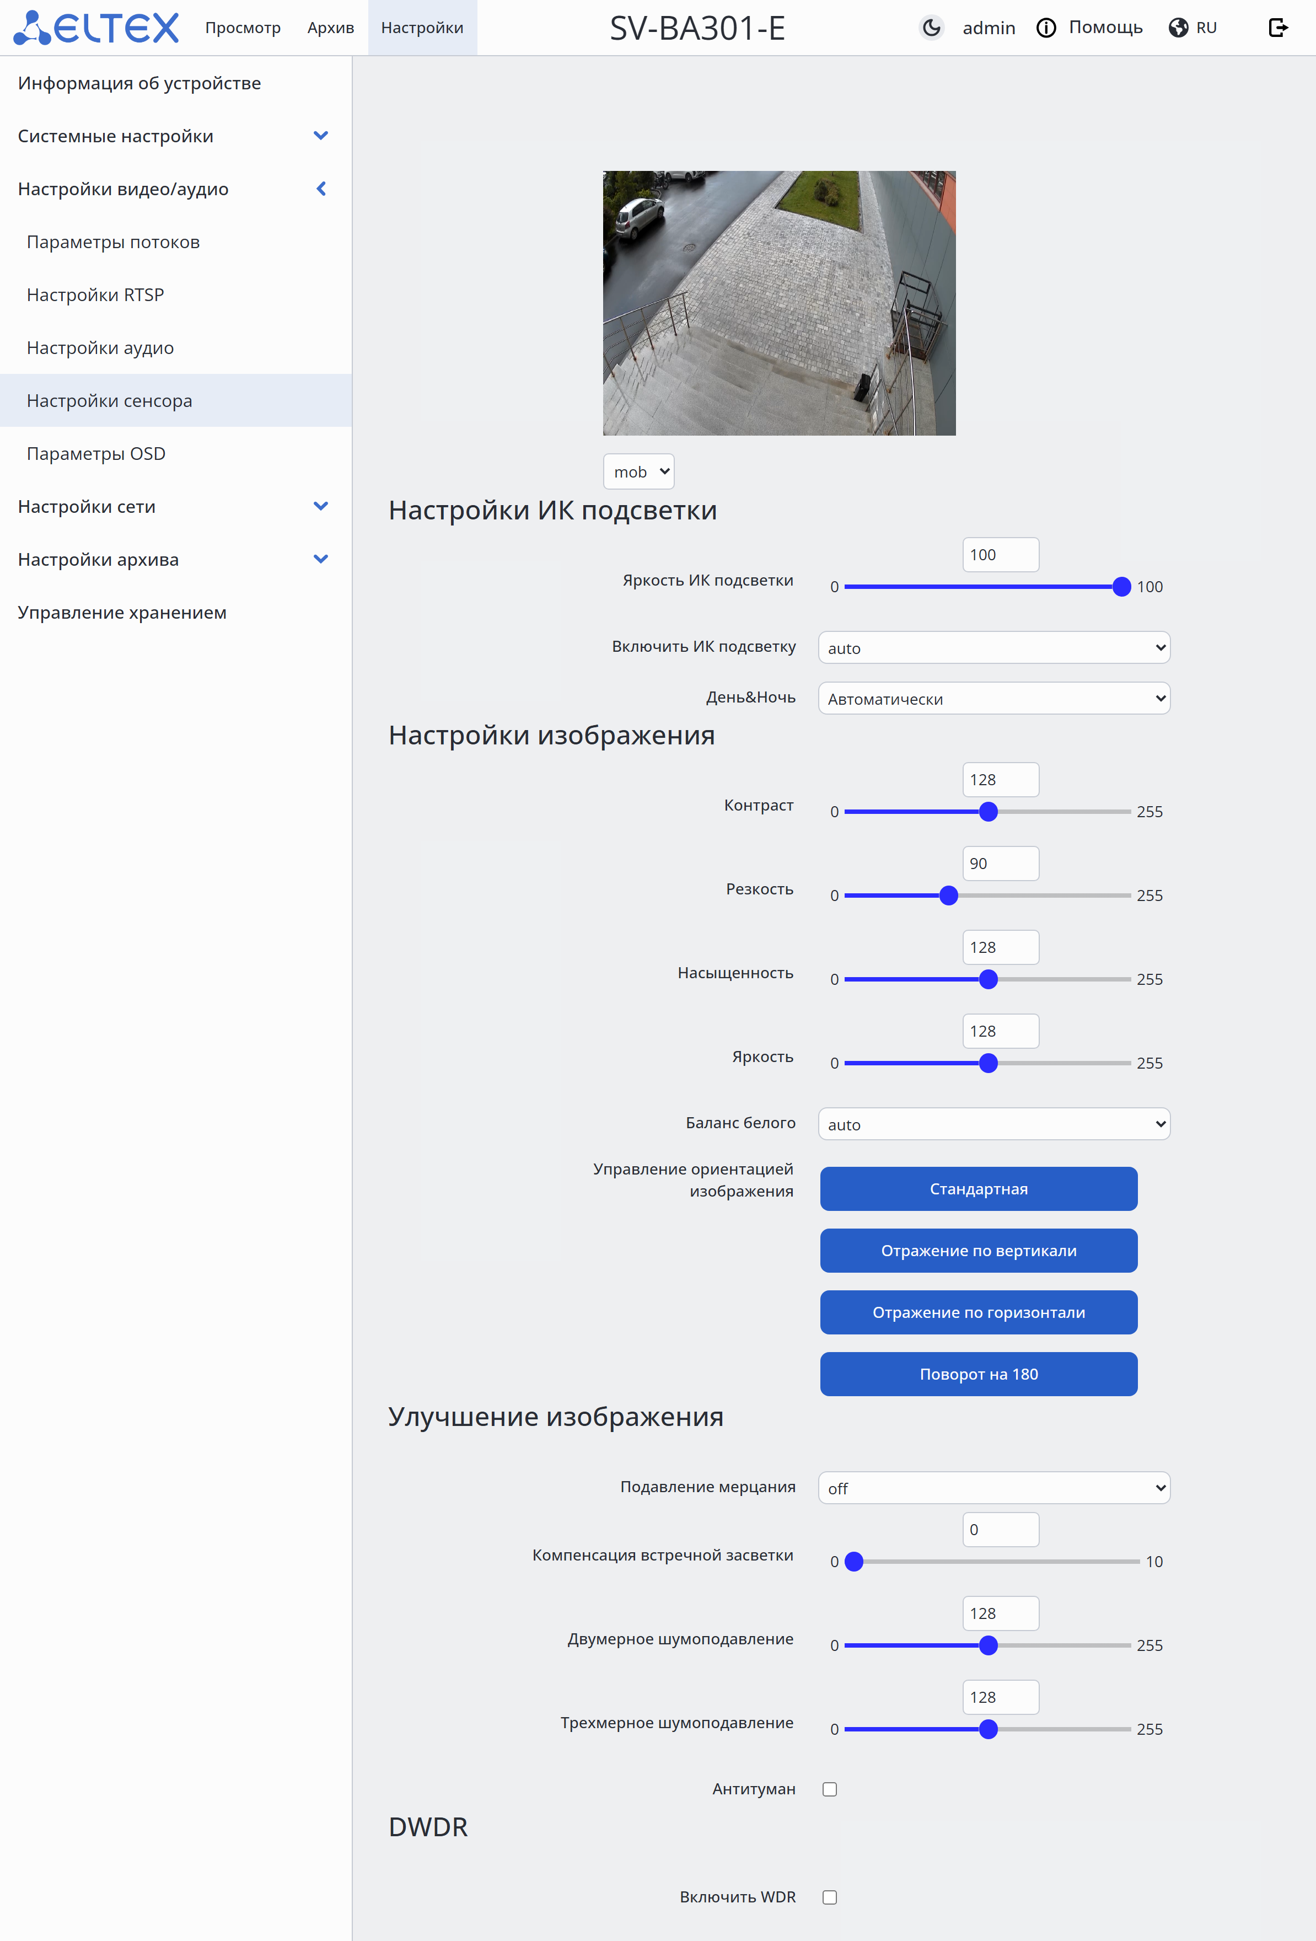1316x1941 pixels.
Task: Toggle dark mode moon icon
Action: [x=931, y=28]
